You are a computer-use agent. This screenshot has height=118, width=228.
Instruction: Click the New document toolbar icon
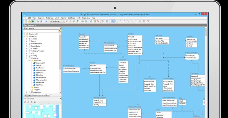pyautogui.click(x=26, y=21)
